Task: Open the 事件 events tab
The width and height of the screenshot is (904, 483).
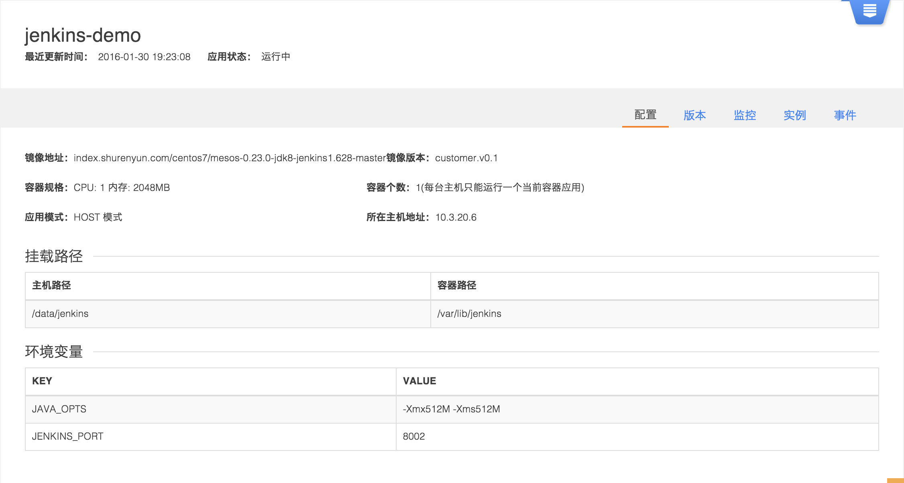Action: pos(845,115)
